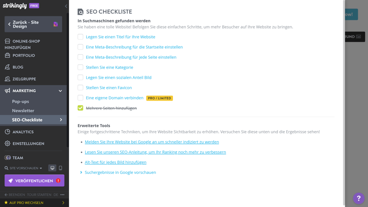The width and height of the screenshot is (368, 207).
Task: Click the Analytics pie chart icon
Action: point(7,132)
